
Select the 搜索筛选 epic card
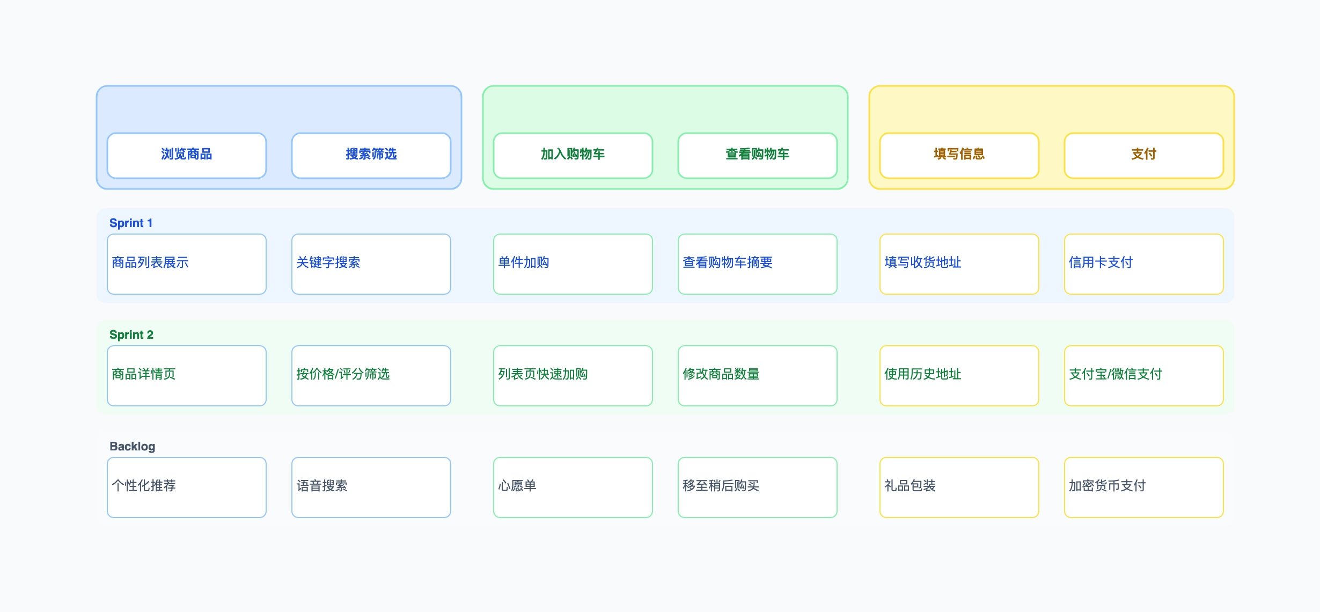pyautogui.click(x=371, y=155)
